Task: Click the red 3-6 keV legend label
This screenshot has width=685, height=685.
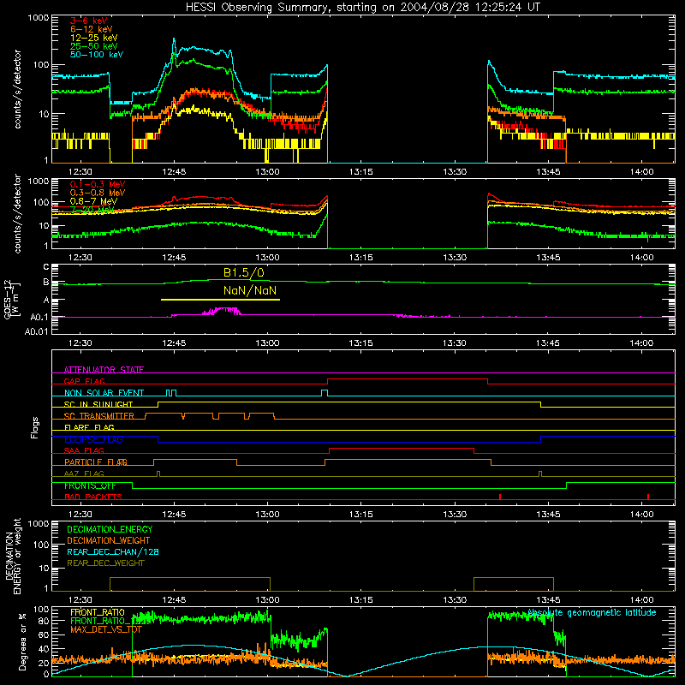Action: pyautogui.click(x=89, y=21)
